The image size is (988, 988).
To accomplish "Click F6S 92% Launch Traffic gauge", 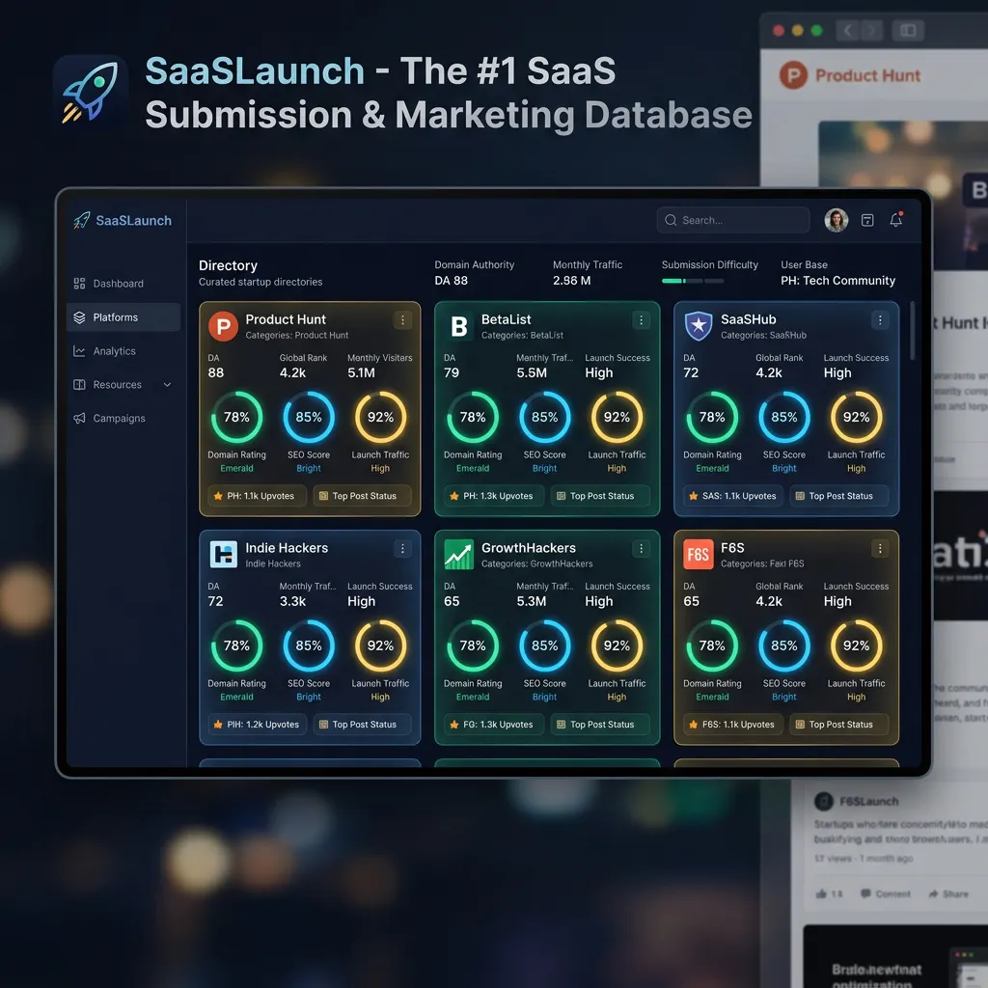I will (x=856, y=645).
